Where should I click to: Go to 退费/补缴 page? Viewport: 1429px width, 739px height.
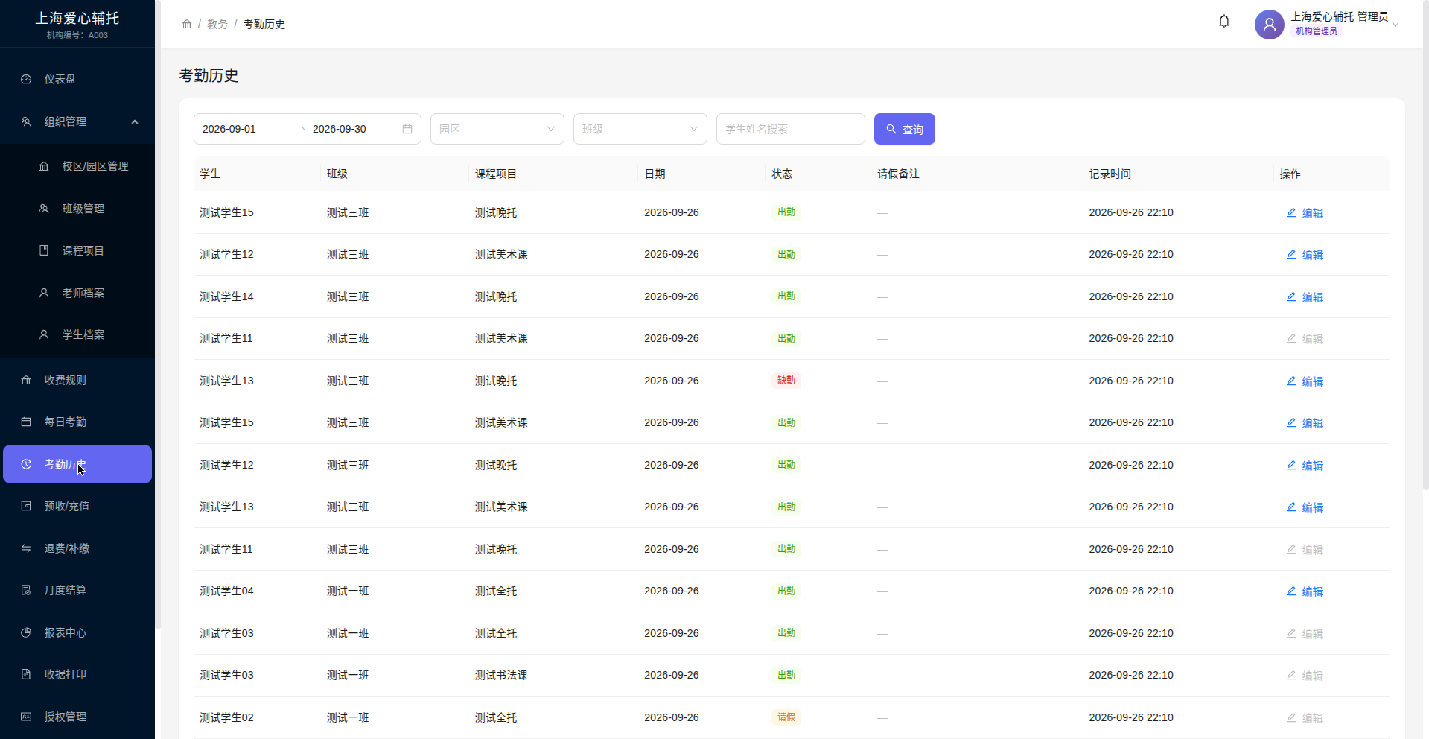77,548
